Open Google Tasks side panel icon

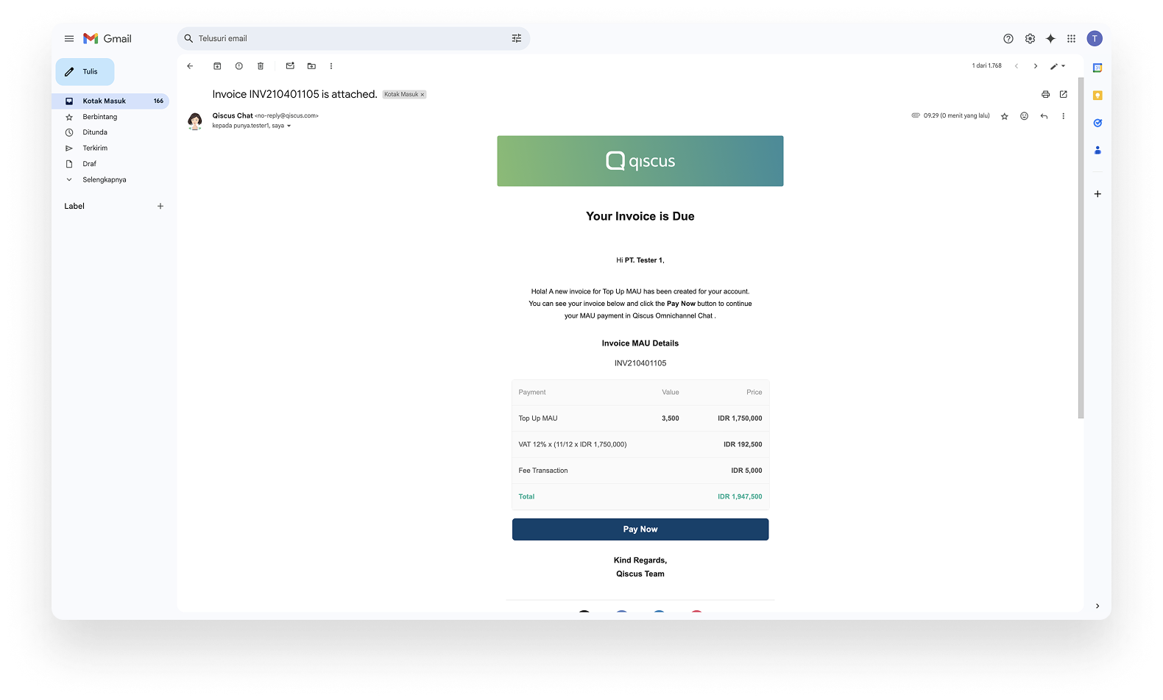(x=1097, y=123)
